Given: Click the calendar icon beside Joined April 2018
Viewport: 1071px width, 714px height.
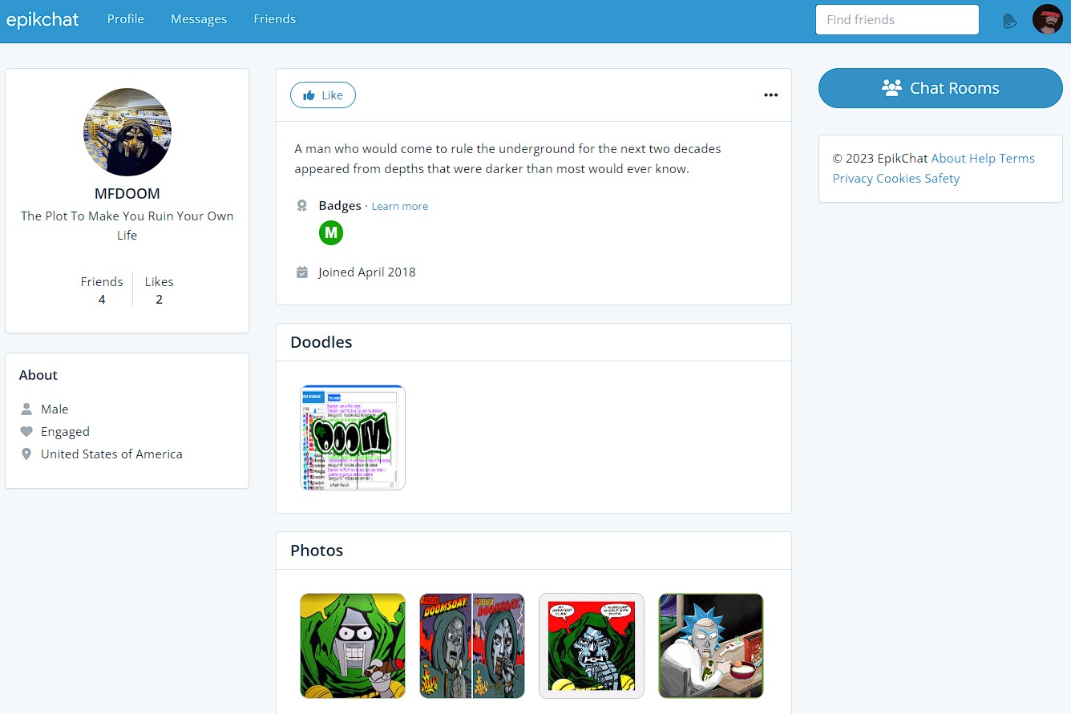Looking at the screenshot, I should point(302,272).
